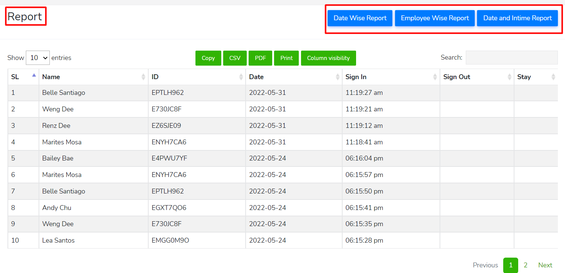
Task: Go to page 2 of results
Action: (x=525, y=265)
